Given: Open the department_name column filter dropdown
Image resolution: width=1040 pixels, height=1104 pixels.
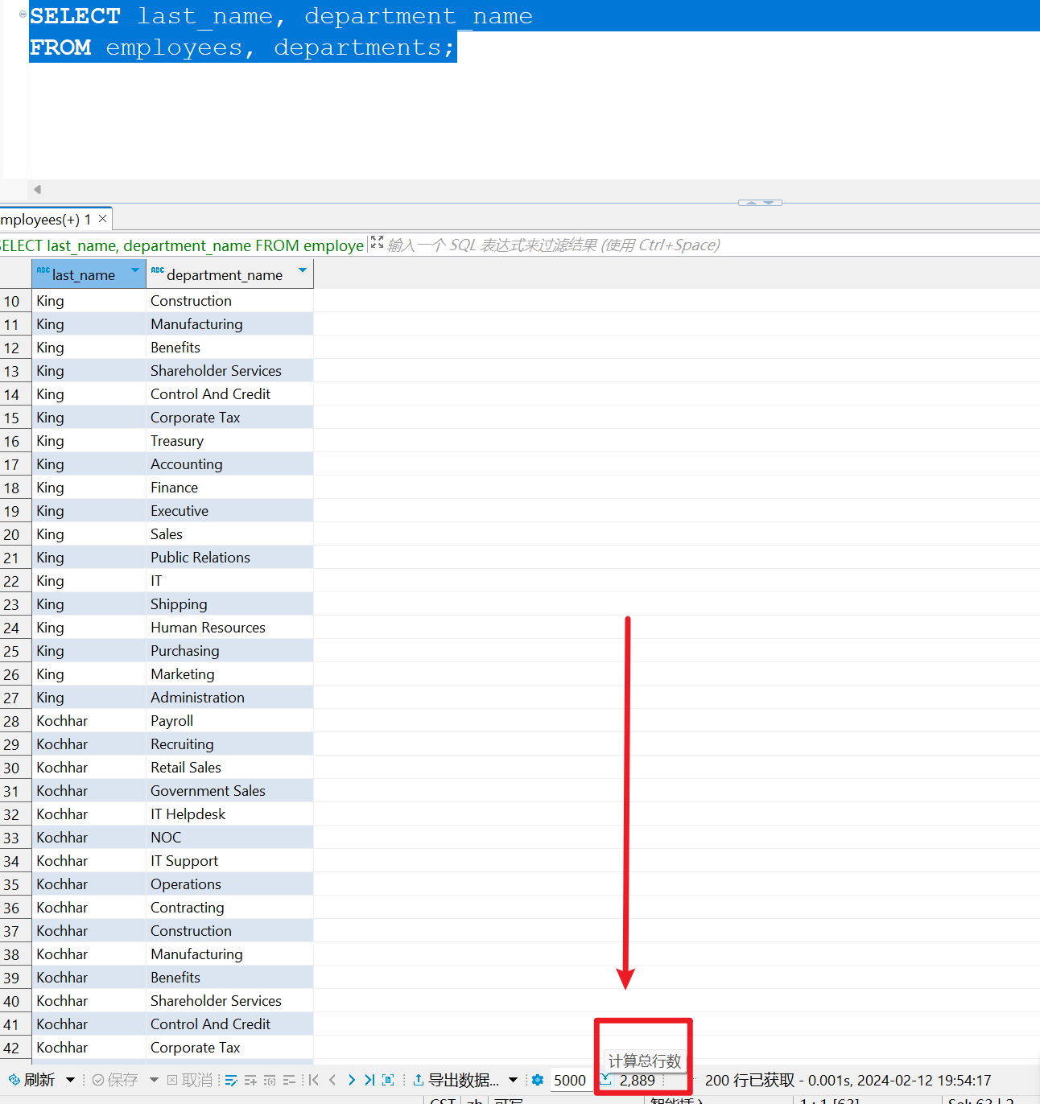Looking at the screenshot, I should pyautogui.click(x=303, y=271).
